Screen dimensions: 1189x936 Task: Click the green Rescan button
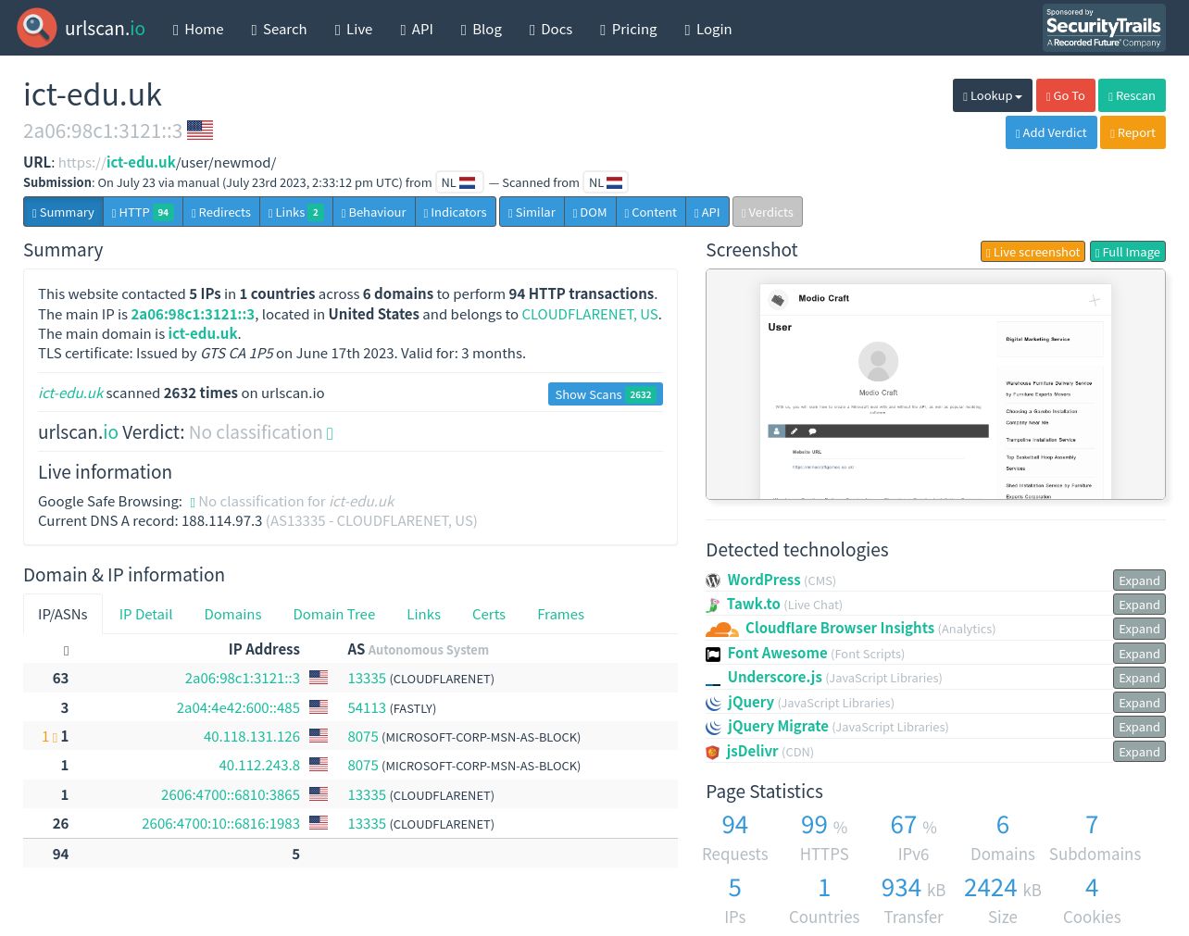[x=1132, y=95]
